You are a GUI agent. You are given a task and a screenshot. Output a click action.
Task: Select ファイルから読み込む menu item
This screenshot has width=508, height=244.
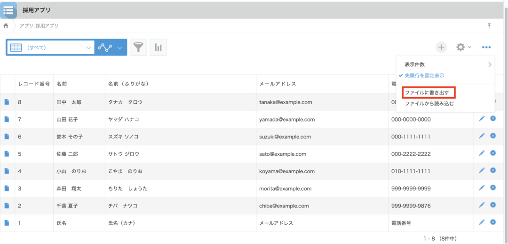click(429, 104)
